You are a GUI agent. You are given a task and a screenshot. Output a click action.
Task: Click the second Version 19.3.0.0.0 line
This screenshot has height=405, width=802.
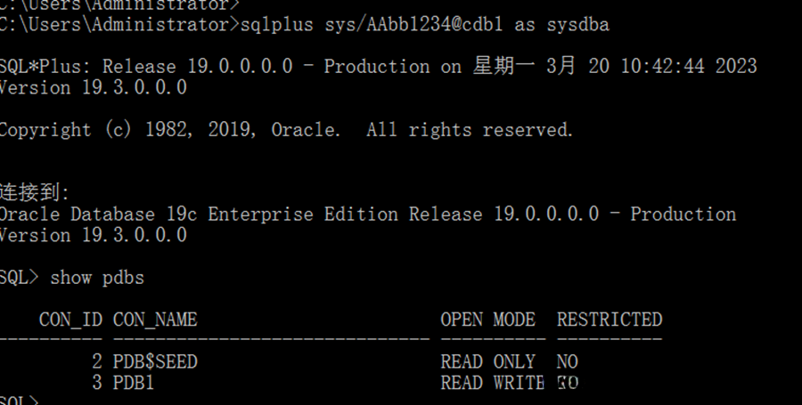pyautogui.click(x=93, y=235)
